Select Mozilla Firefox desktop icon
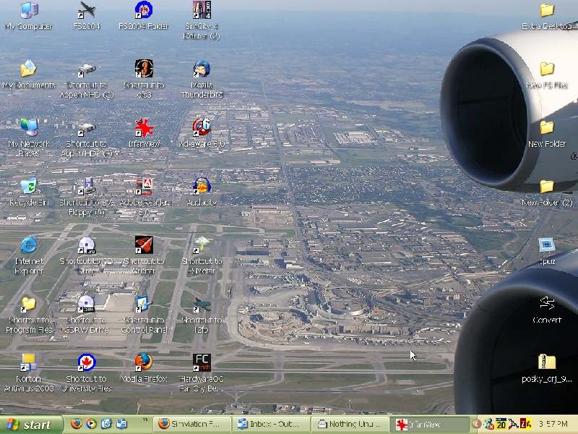The height and width of the screenshot is (434, 578). (143, 363)
